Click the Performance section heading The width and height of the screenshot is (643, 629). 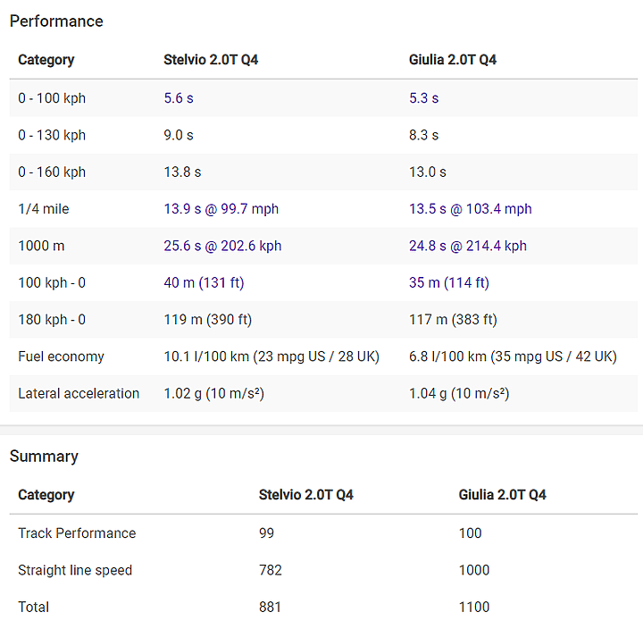click(x=56, y=21)
